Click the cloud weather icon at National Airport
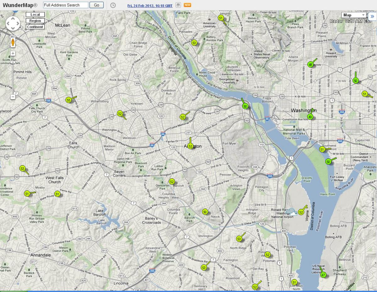 (291, 212)
